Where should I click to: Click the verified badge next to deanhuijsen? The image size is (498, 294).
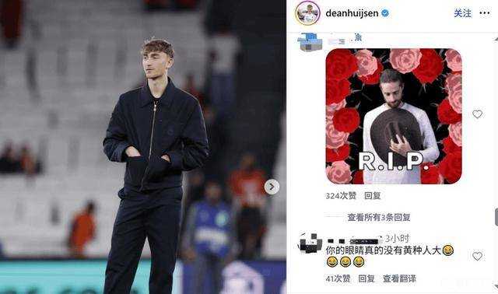(x=385, y=13)
